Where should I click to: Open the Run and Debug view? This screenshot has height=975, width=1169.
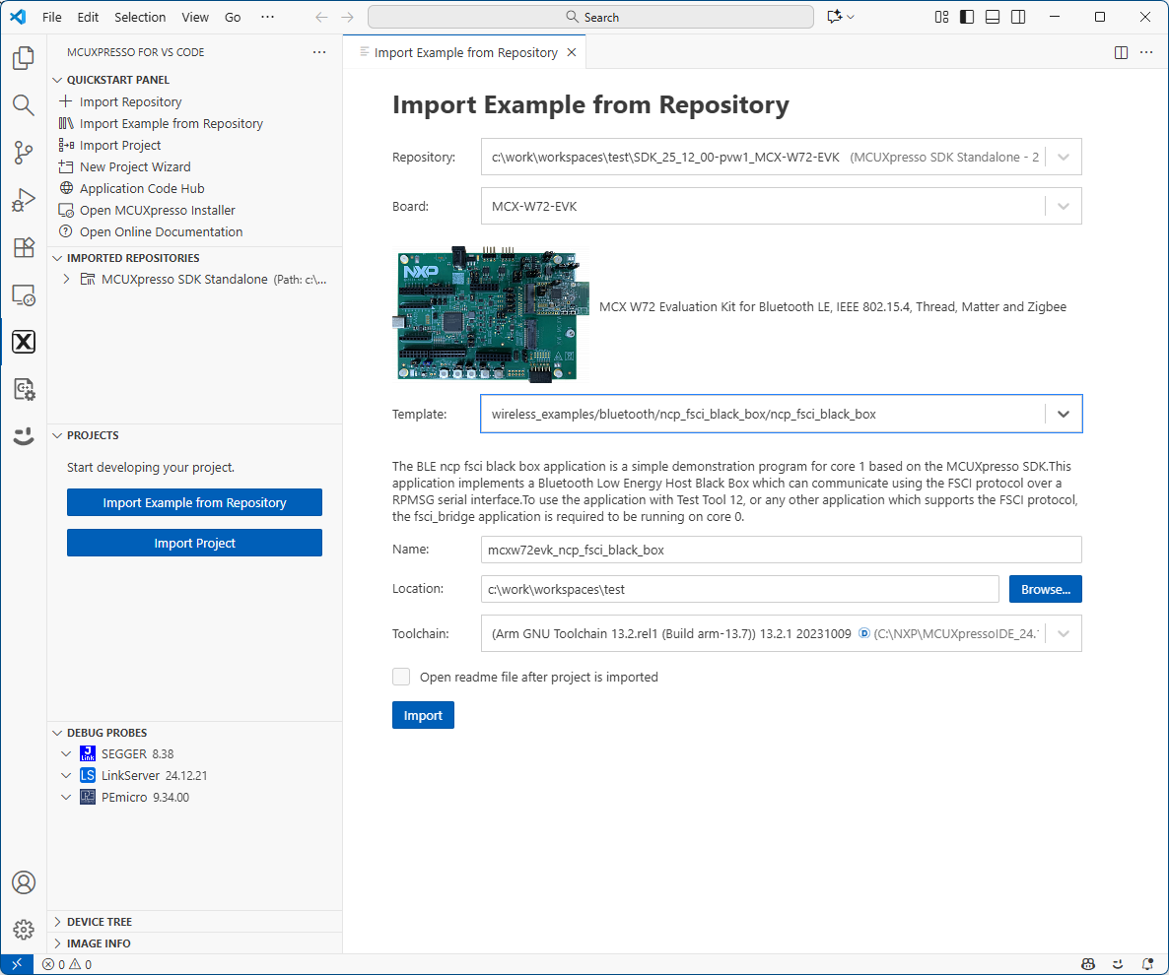click(24, 200)
